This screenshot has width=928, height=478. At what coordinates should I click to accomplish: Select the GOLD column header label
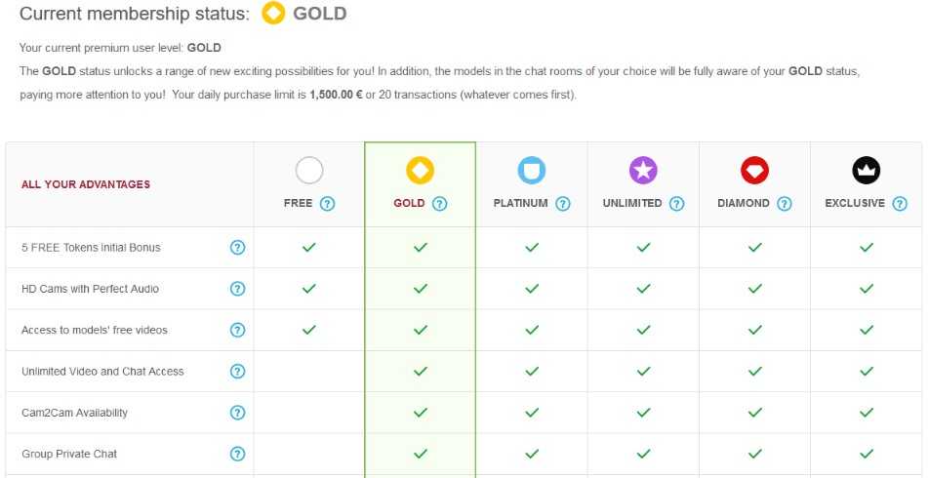pos(409,203)
